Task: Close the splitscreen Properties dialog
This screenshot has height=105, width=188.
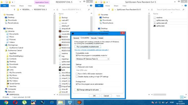Action: 123,33
